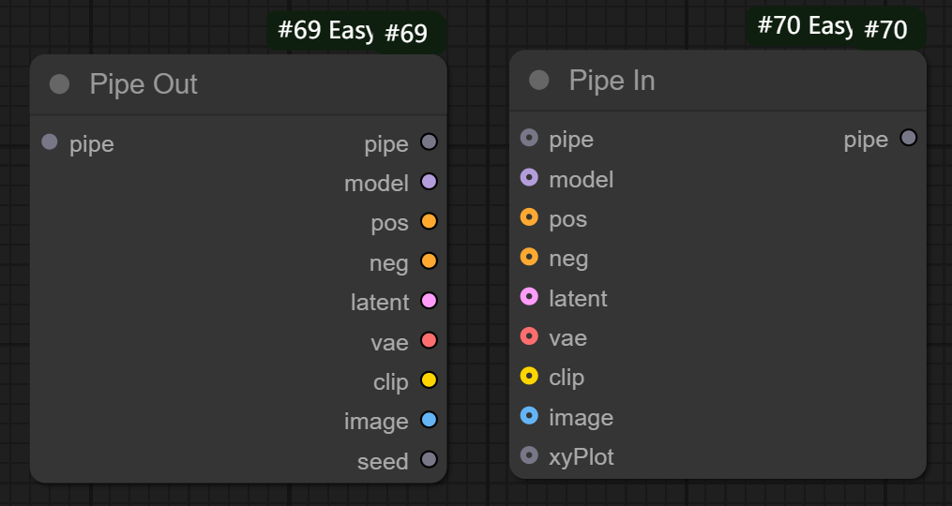952x506 pixels.
Task: Select the Pipe In node title
Action: point(612,81)
